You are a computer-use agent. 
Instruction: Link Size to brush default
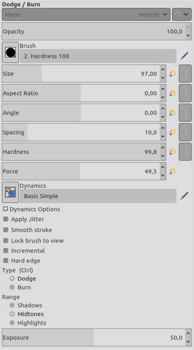click(x=185, y=74)
